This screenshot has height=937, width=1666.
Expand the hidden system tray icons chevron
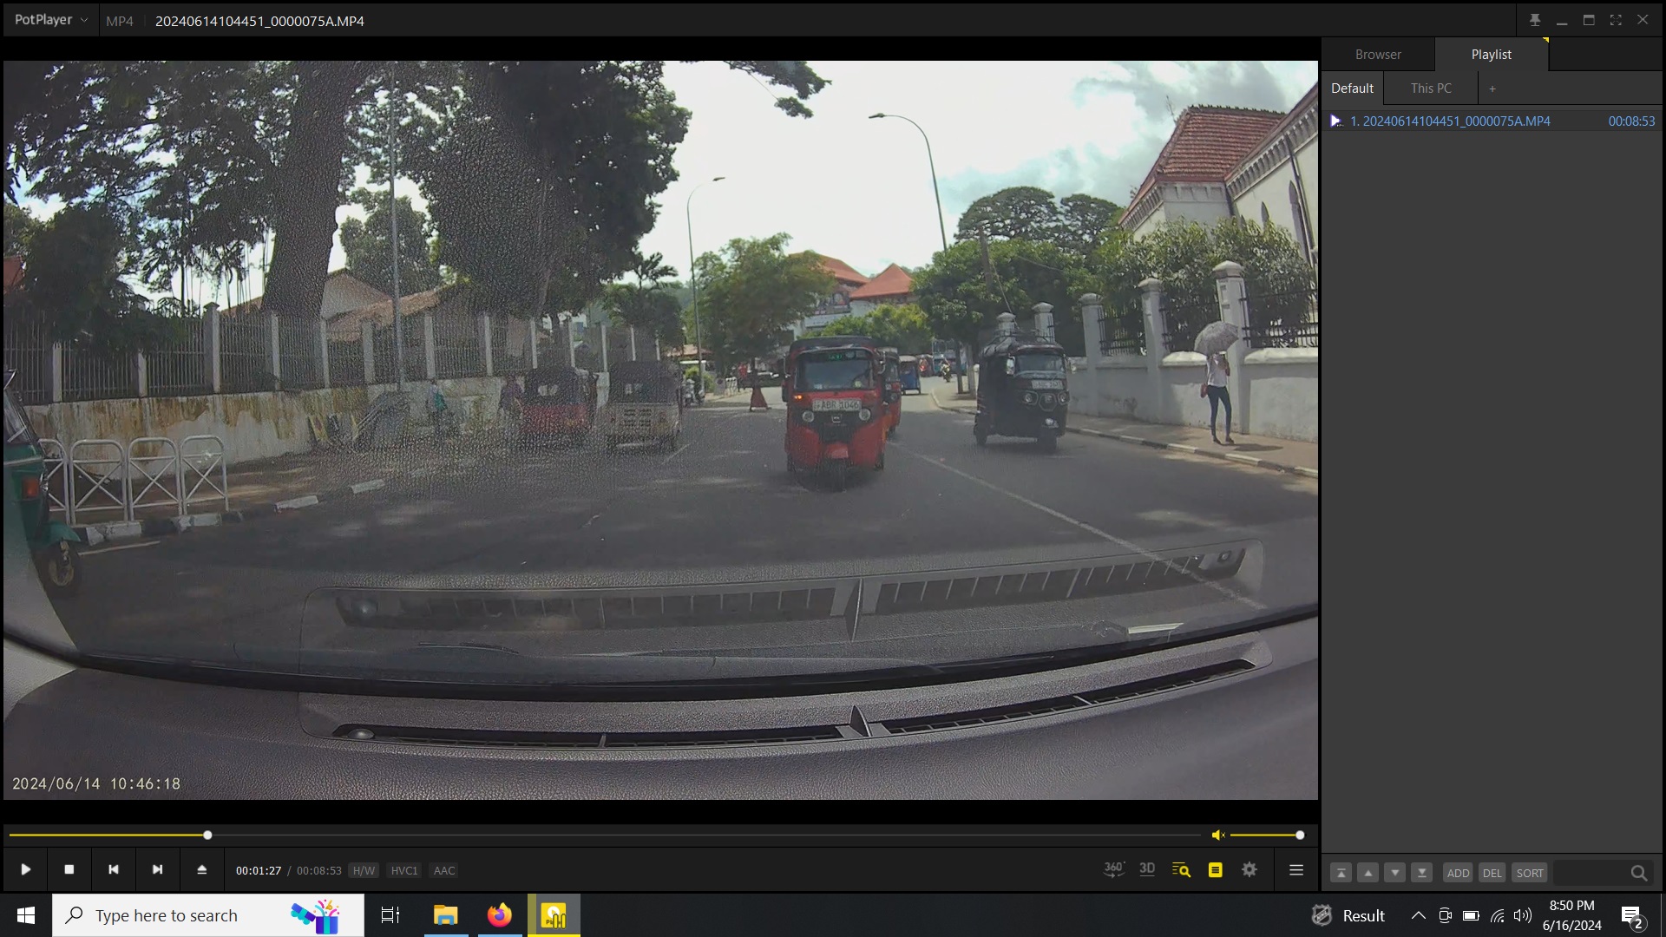click(1418, 915)
